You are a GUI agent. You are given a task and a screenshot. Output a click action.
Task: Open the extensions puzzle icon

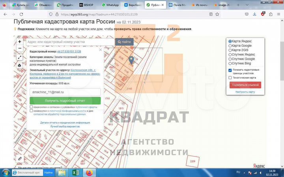click(x=271, y=14)
